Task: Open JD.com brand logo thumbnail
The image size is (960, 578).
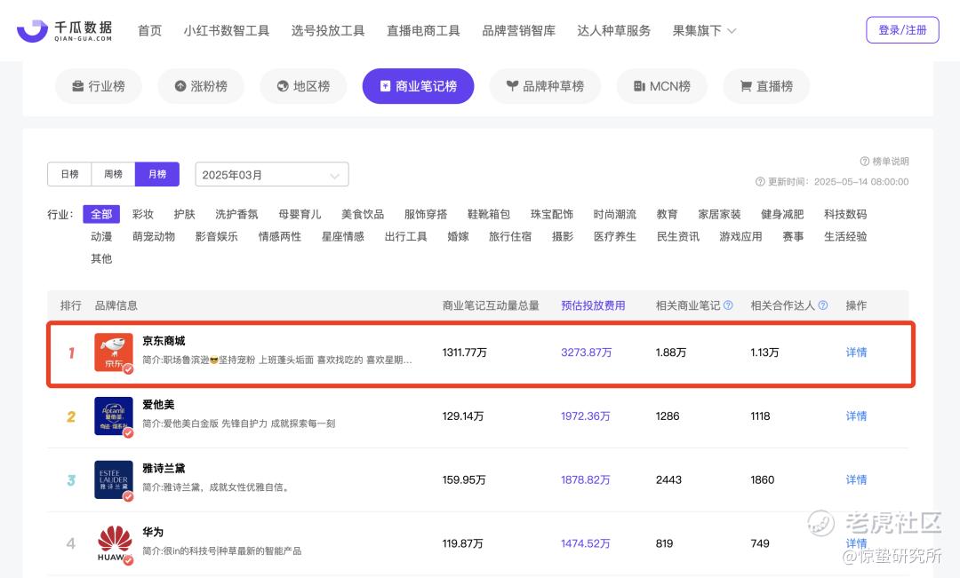Action: 114,352
